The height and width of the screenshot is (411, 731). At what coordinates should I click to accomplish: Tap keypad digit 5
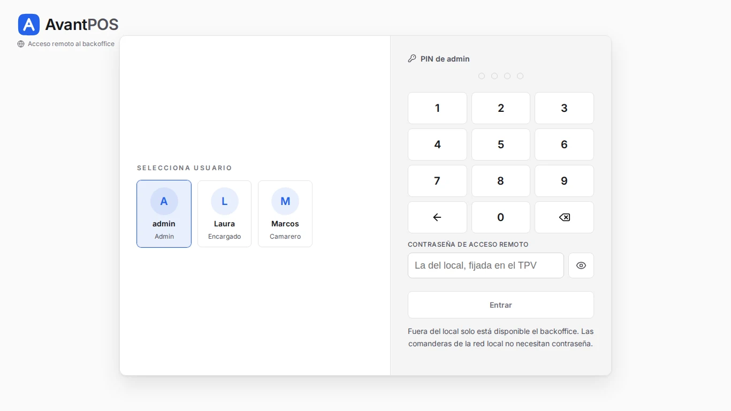[x=501, y=144]
